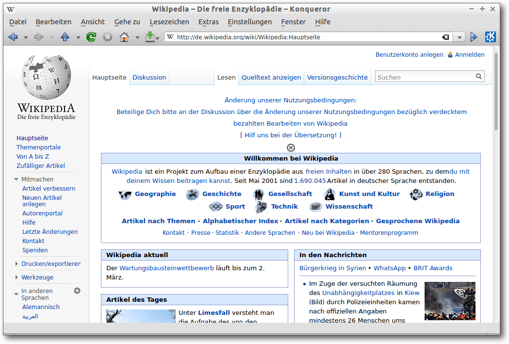Open the Back button history dropdown
The height and width of the screenshot is (344, 509).
[x=26, y=38]
